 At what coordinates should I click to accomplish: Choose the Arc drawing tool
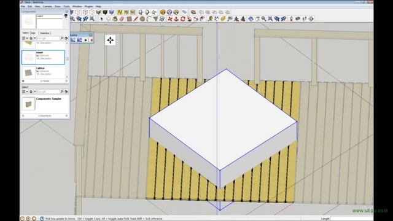pos(149,19)
